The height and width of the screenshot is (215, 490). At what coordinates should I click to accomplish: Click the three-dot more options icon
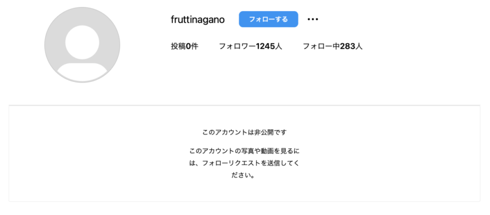click(312, 19)
